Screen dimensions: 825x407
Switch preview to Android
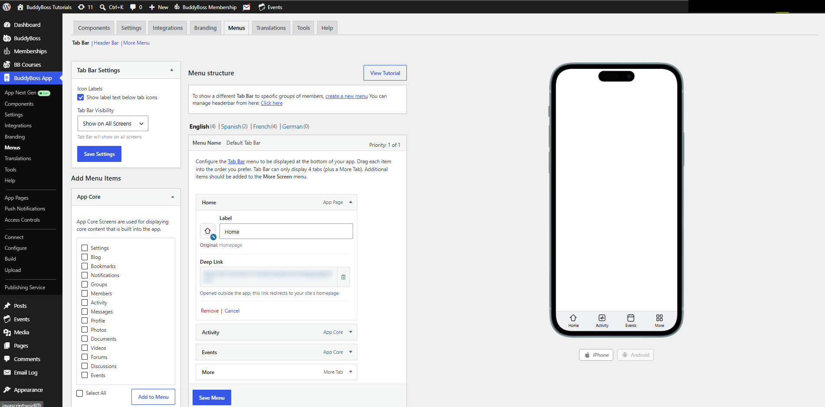coord(635,355)
